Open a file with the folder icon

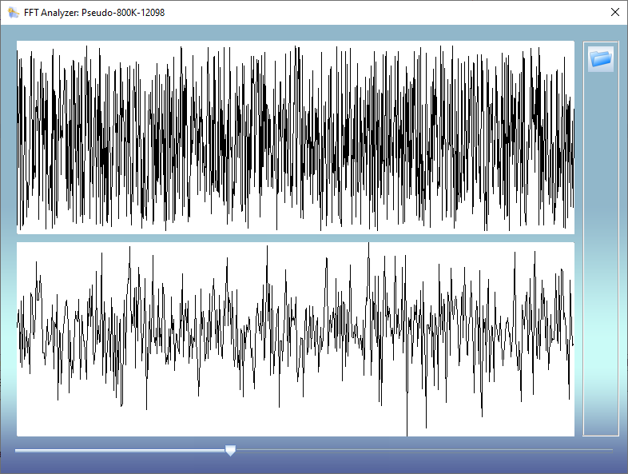coord(601,58)
